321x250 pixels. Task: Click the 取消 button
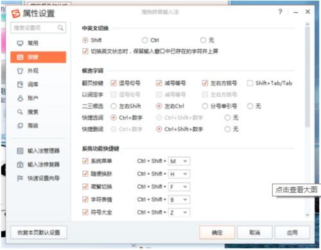coord(255,233)
